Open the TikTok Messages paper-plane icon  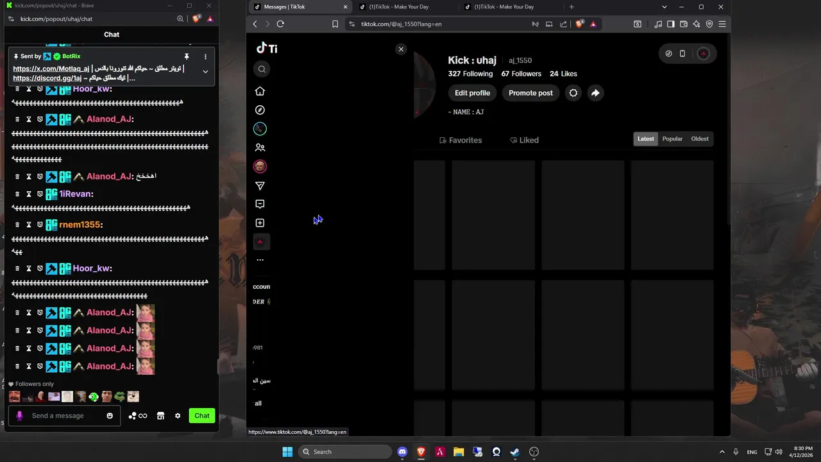[260, 185]
